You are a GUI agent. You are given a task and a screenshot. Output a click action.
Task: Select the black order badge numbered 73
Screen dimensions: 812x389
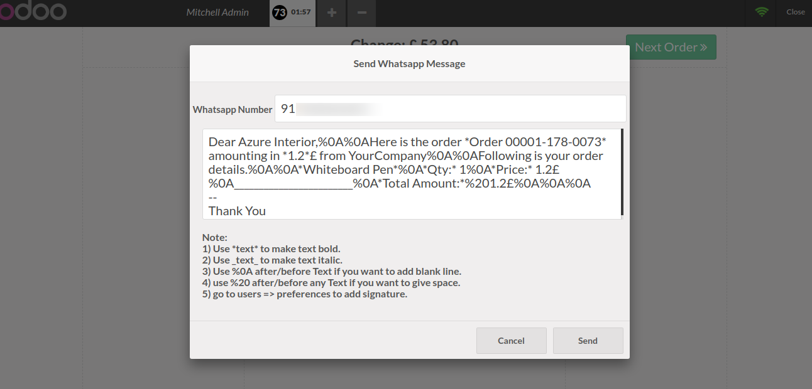click(280, 12)
